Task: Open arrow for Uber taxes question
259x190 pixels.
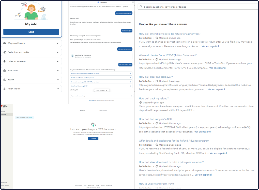Action: (130, 78)
